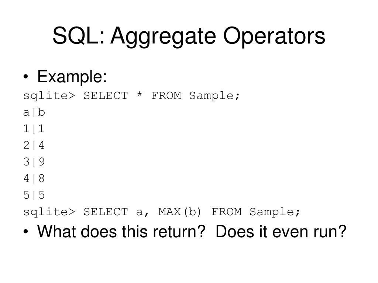Click the 'Example:' bullet text
Viewport: 378px width, 283px height.
72,77
